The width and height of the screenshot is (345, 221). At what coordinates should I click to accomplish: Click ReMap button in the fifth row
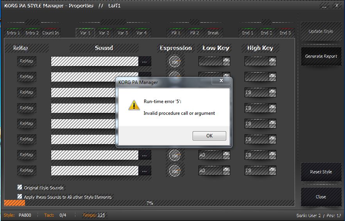(27, 123)
